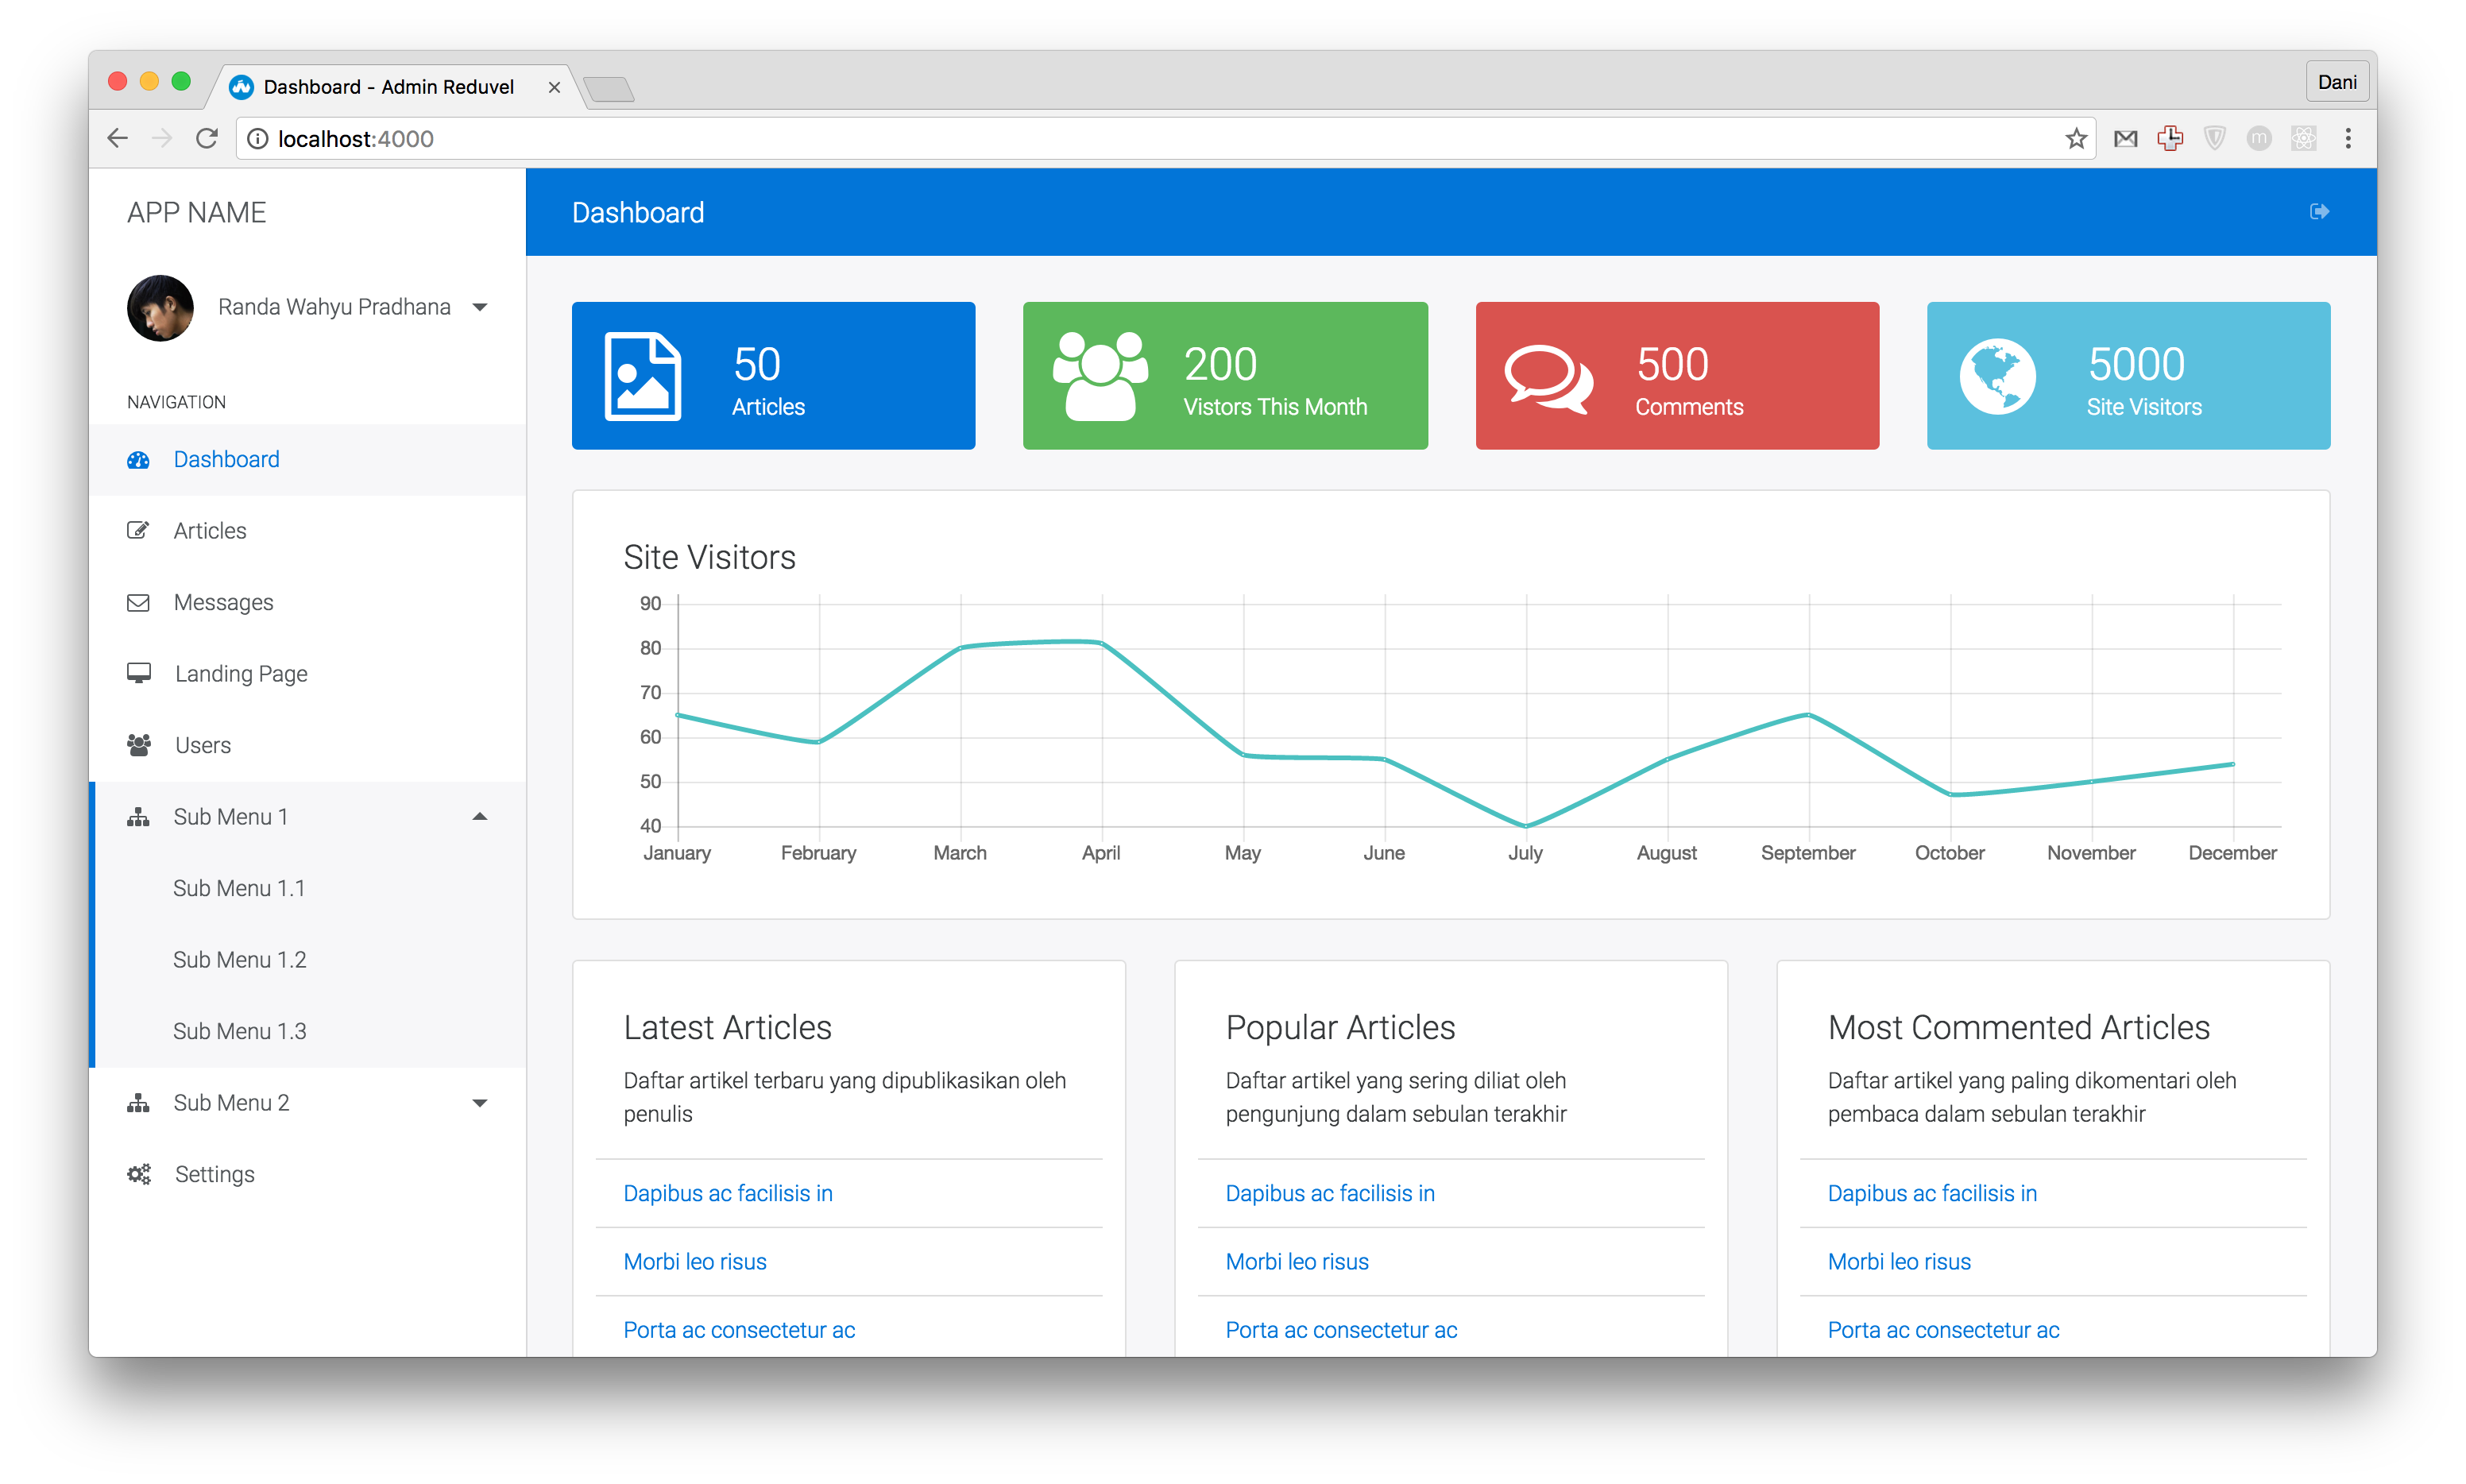
Task: Go to Landing Page in navigation
Action: pos(241,674)
